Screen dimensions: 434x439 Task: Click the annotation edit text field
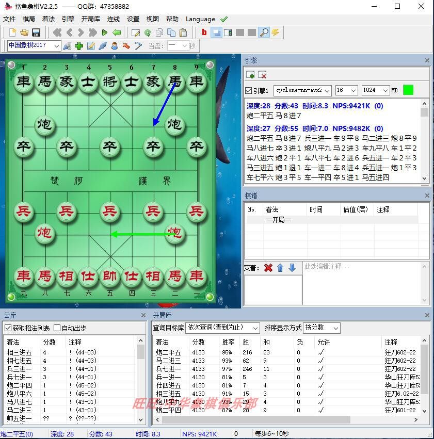362,283
